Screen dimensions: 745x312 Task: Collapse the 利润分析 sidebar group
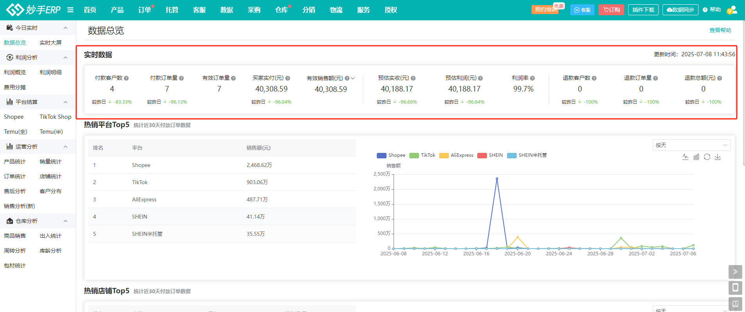pyautogui.click(x=66, y=57)
